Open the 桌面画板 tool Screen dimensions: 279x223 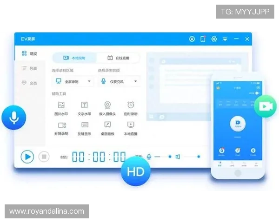point(107,129)
